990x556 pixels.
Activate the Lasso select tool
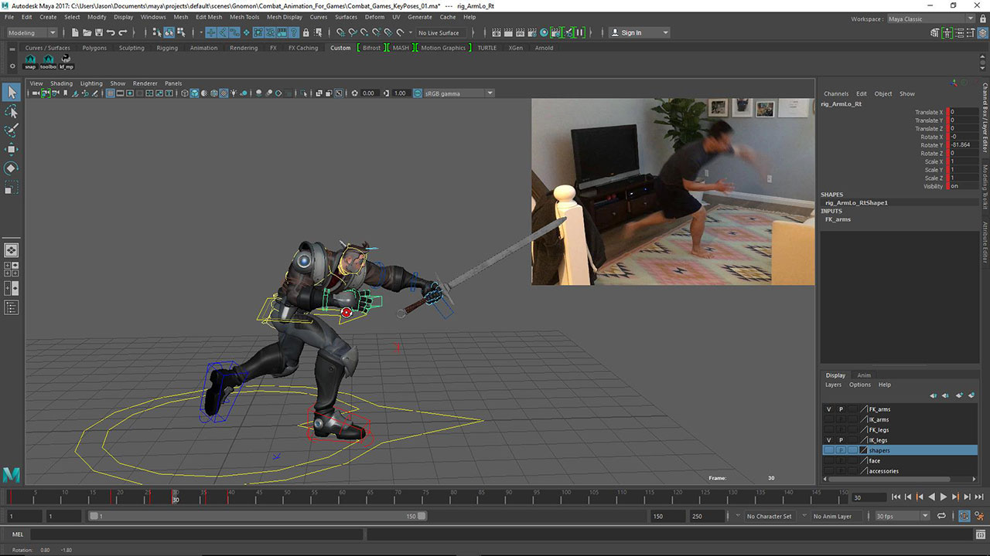click(12, 112)
